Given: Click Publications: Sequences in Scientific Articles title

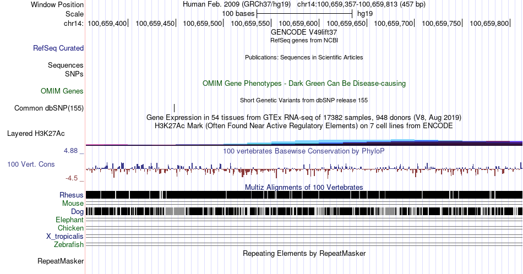Looking at the screenshot, I should [x=304, y=57].
